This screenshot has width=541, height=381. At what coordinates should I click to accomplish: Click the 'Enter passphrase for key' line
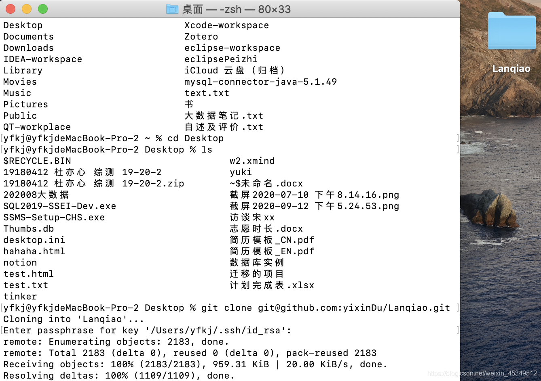pos(148,330)
